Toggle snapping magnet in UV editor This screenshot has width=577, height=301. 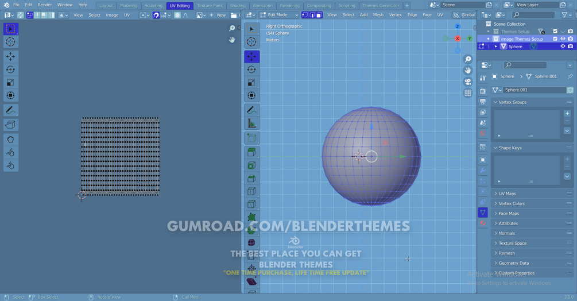[156, 15]
